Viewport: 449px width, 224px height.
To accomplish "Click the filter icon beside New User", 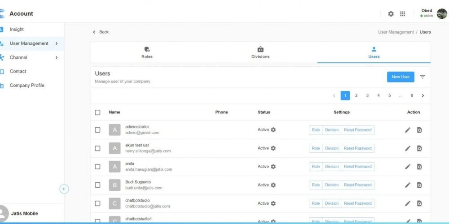I will (423, 77).
